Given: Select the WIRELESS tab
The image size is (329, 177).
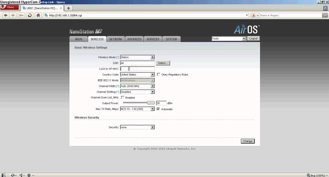Looking at the screenshot, I should click(97, 39).
